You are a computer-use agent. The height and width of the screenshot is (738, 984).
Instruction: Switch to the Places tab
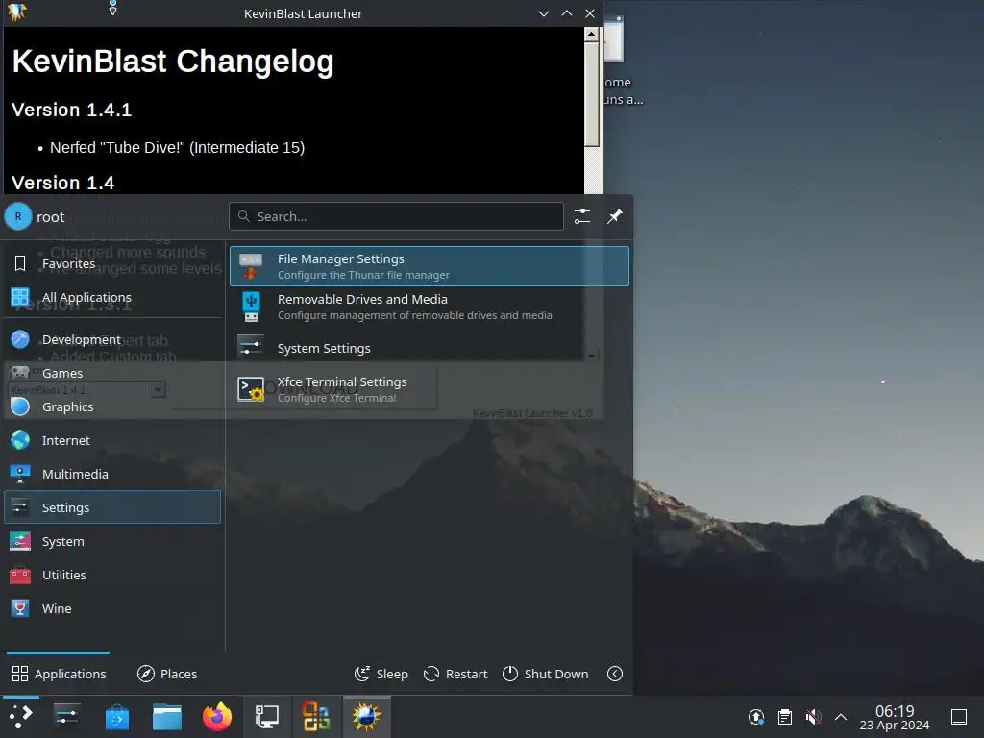167,674
